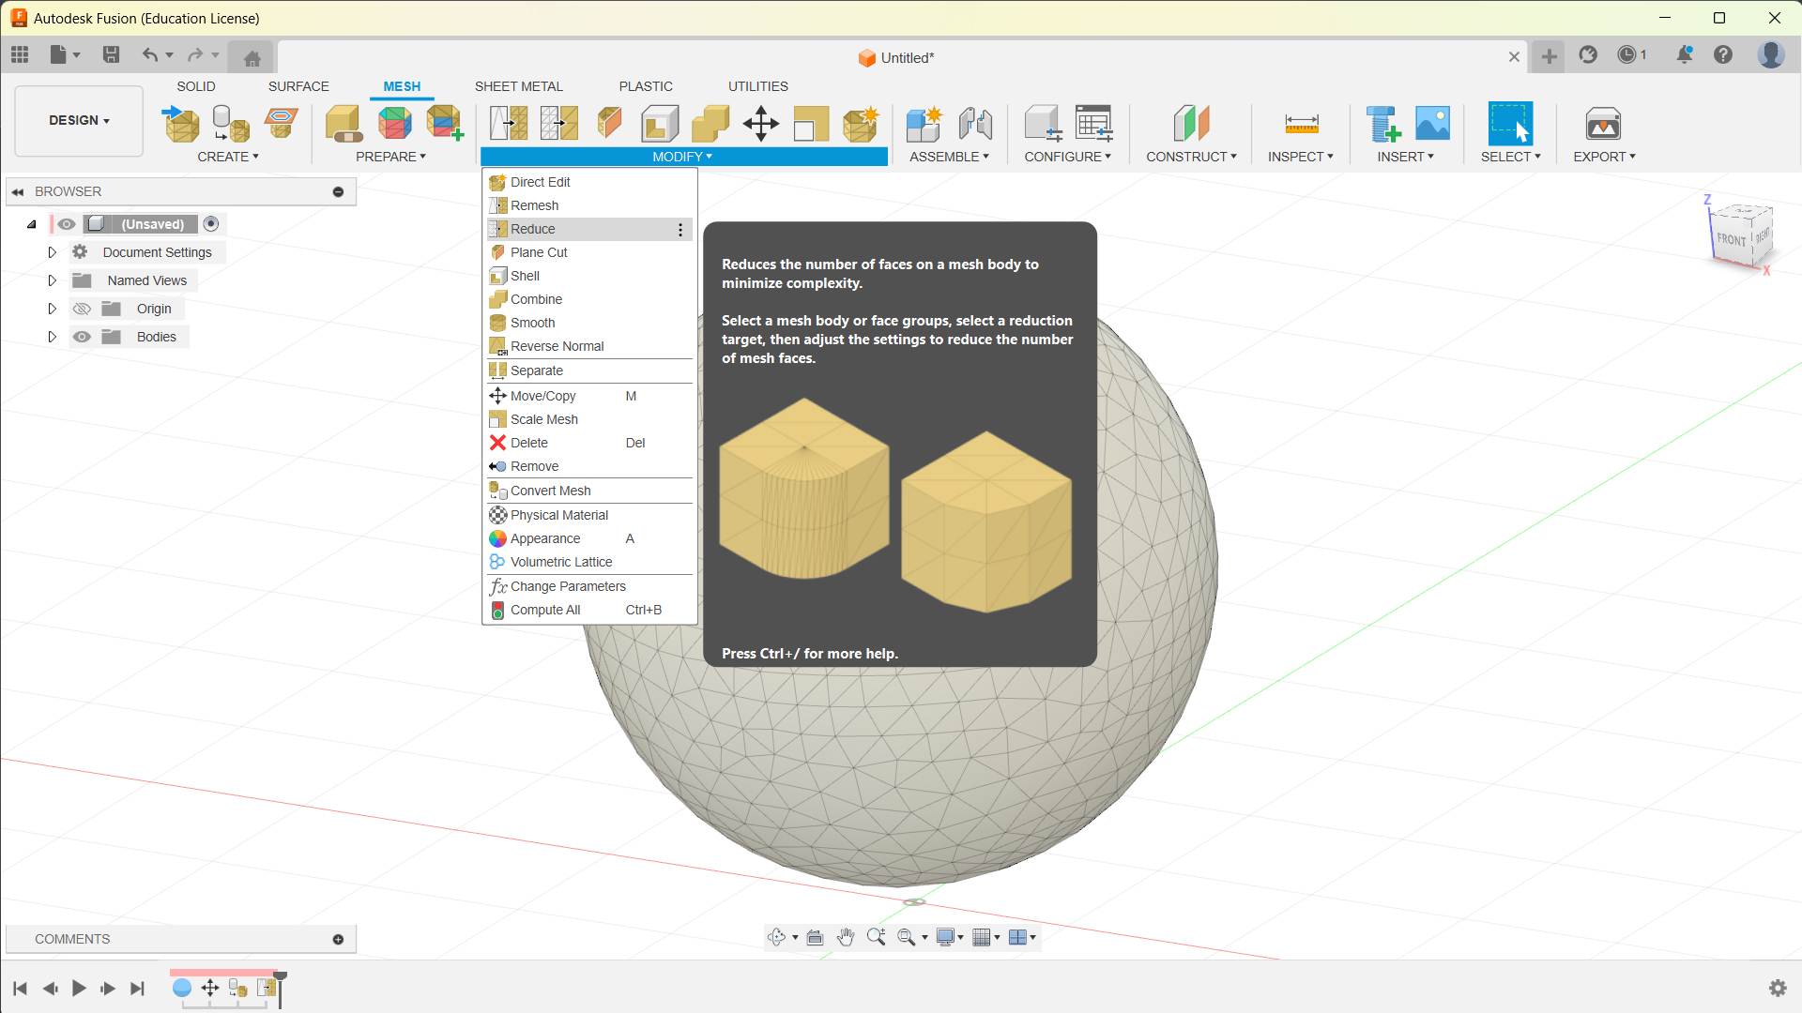Choose Plane Cut from the Modify menu
The height and width of the screenshot is (1013, 1802).
[539, 252]
